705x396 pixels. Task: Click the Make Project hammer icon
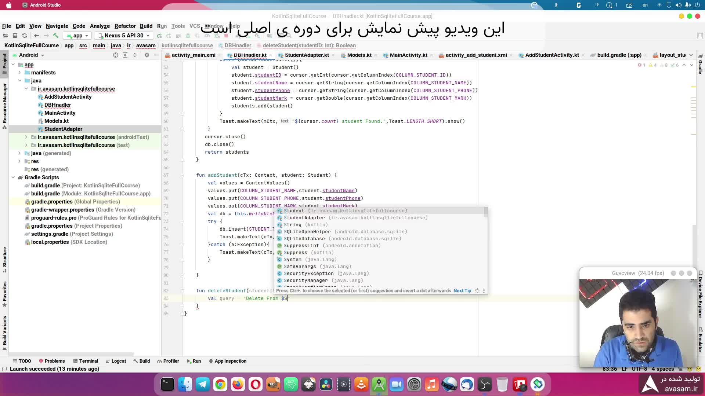pyautogui.click(x=56, y=36)
